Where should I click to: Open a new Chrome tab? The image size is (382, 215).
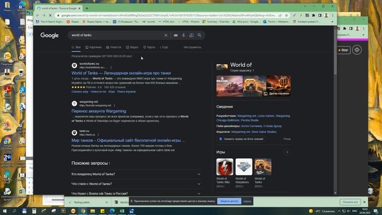tap(87, 8)
